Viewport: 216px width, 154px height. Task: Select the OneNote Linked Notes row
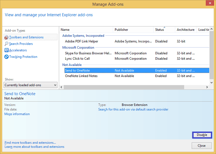(x=137, y=76)
